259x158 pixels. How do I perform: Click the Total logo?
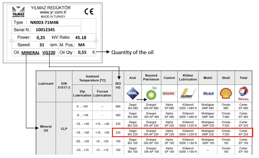coord(243,93)
